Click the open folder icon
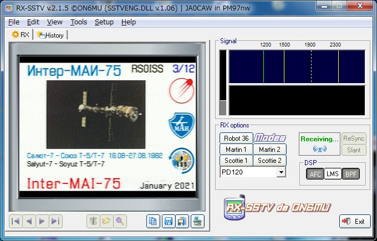Image resolution: width=377 pixels, height=241 pixels. coord(106,221)
